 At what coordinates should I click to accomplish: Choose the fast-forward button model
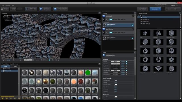(171, 33)
